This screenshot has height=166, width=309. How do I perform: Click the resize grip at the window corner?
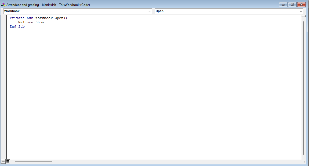[304, 162]
